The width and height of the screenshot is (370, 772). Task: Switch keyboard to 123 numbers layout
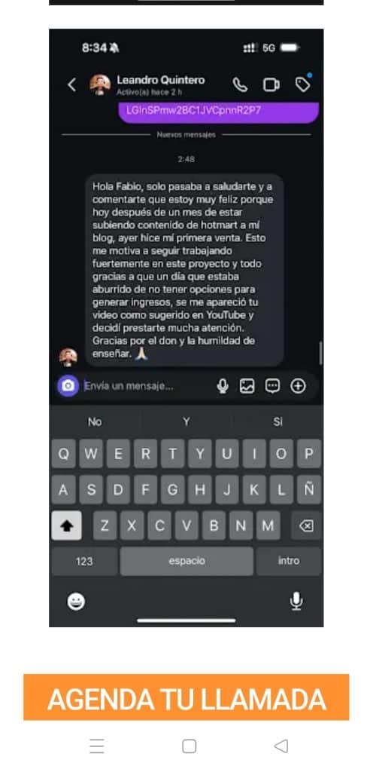coord(84,561)
